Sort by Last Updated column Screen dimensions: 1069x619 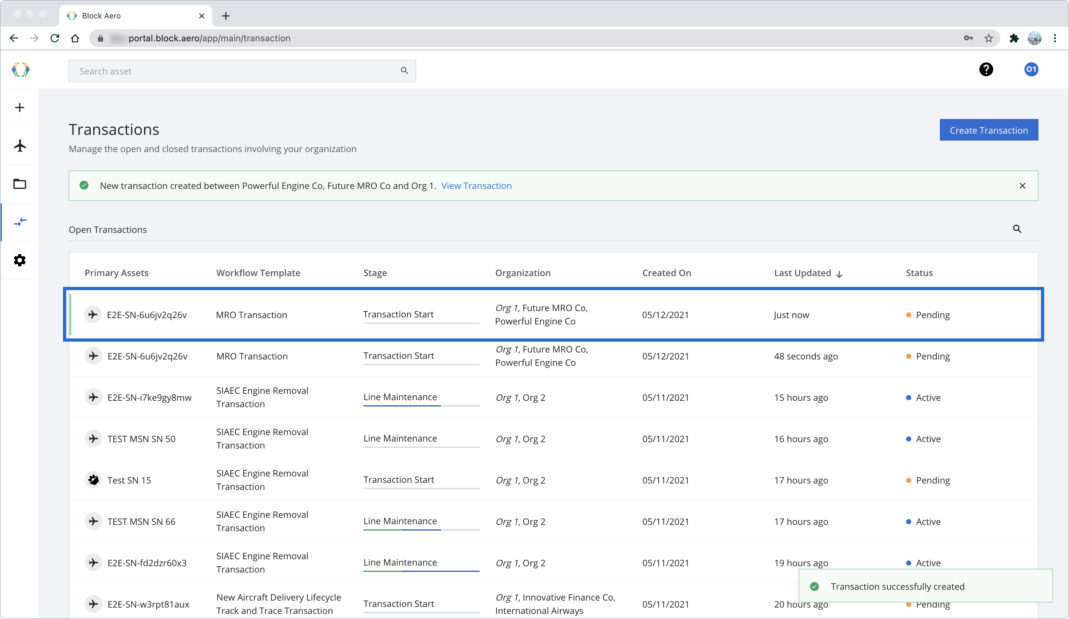(x=808, y=273)
